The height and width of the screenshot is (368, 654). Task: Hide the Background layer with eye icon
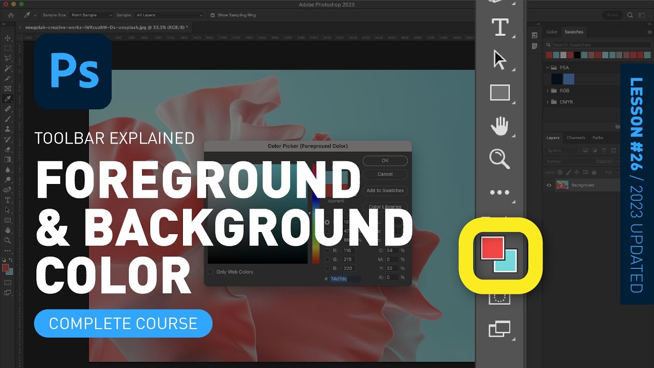tap(549, 185)
